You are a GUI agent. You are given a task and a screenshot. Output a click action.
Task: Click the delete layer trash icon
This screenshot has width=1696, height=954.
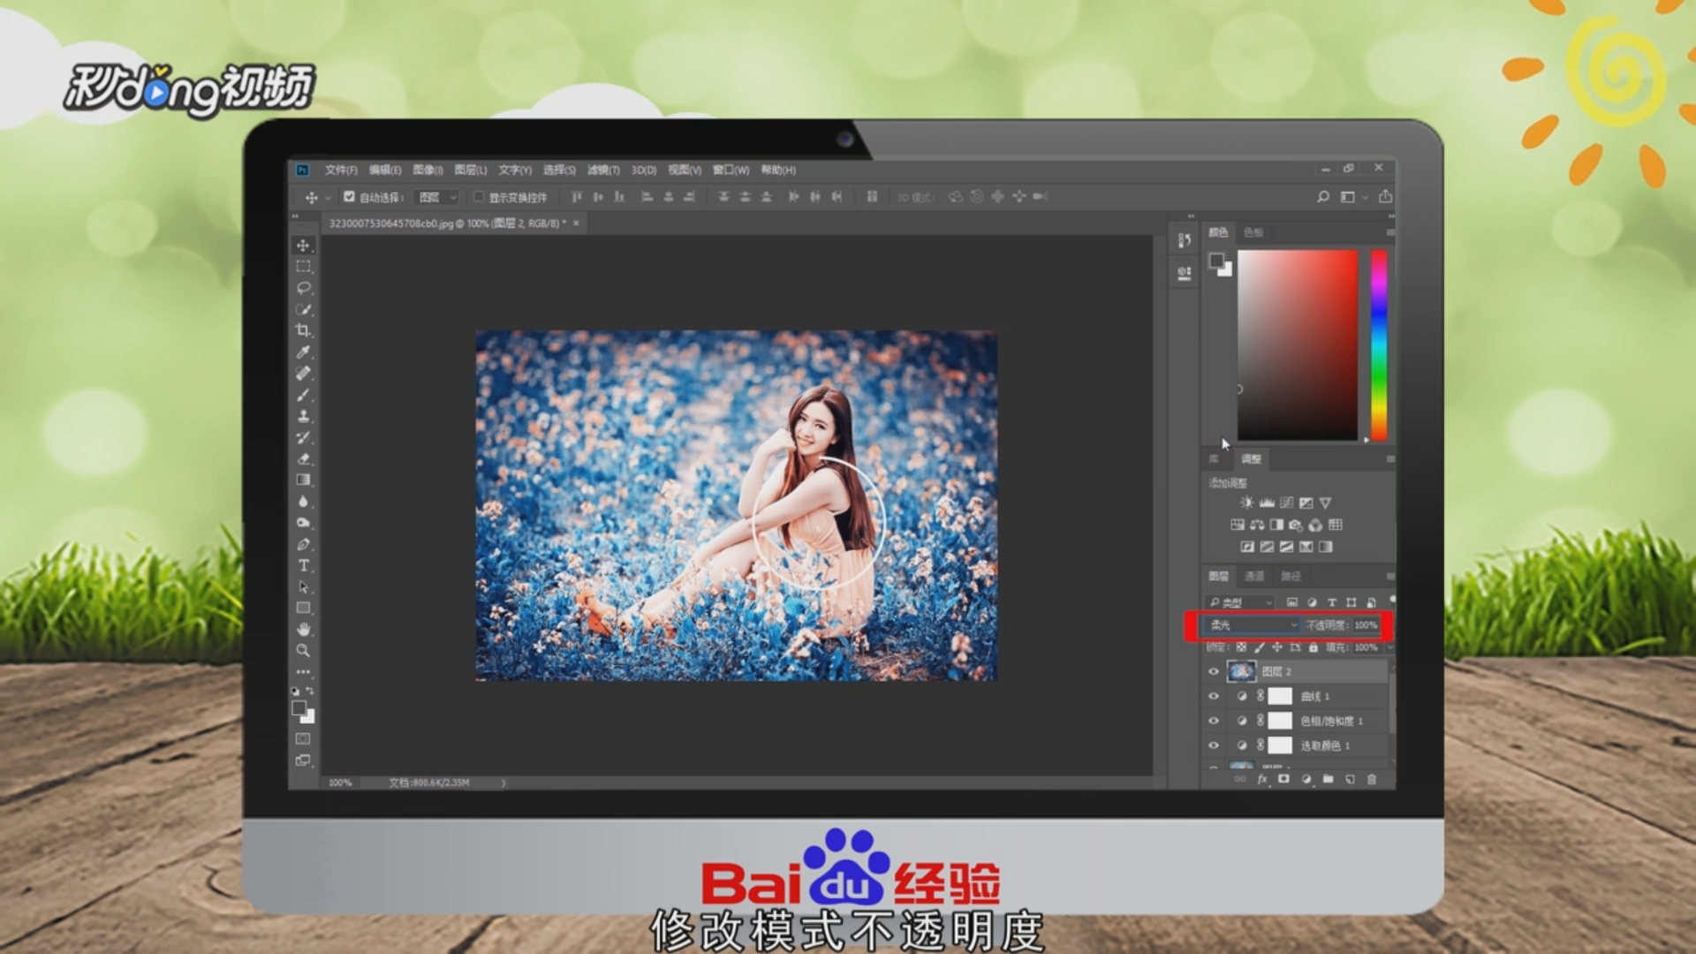1372,779
